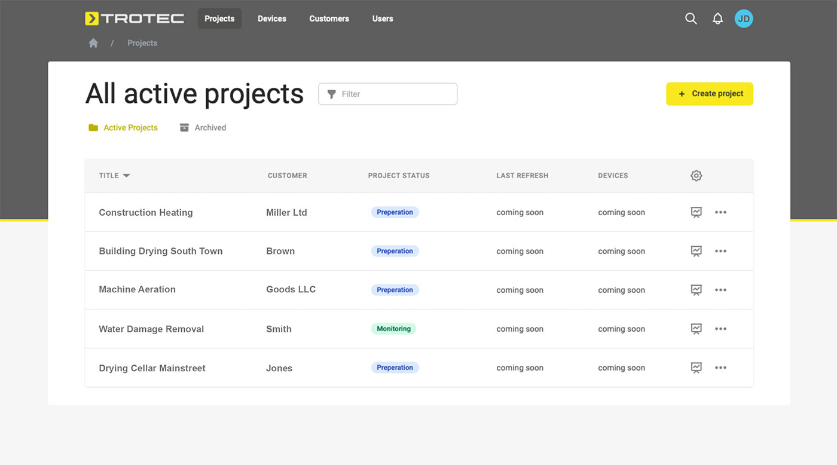Open notifications bell icon
This screenshot has width=837, height=465.
tap(718, 19)
